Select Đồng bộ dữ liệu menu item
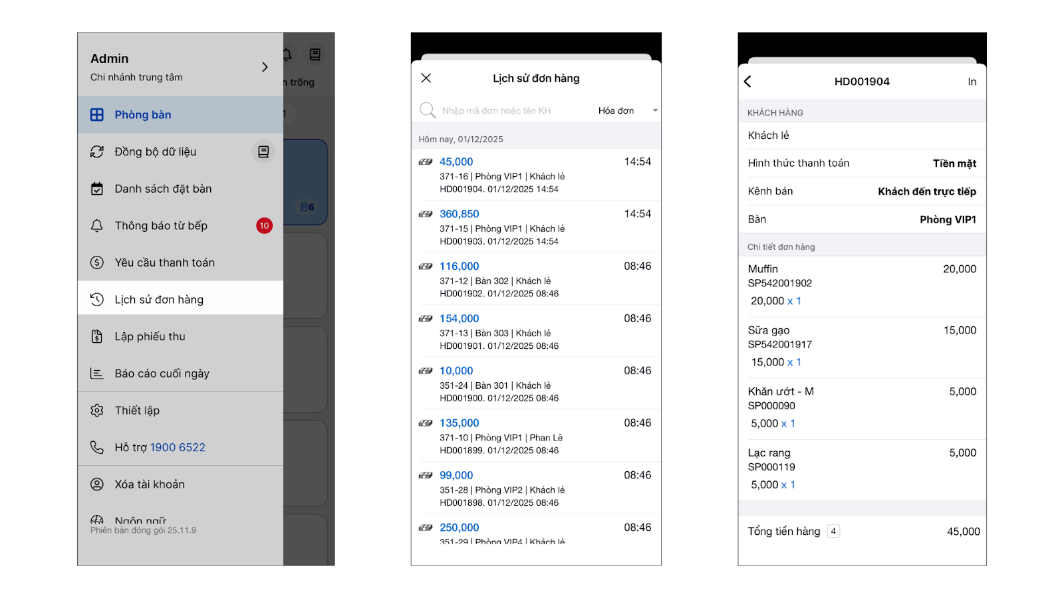 180,151
